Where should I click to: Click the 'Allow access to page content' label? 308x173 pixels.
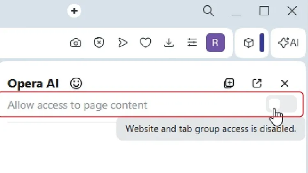pos(77,105)
